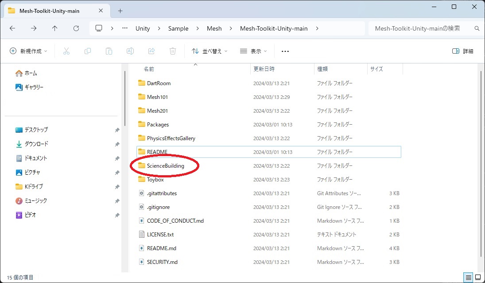Open Kドライブ in the navigation pane
The width and height of the screenshot is (485, 283).
tap(29, 187)
